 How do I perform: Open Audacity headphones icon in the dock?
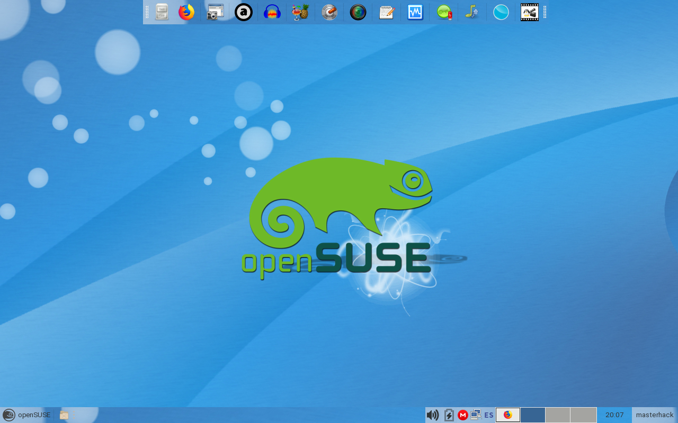click(x=272, y=12)
